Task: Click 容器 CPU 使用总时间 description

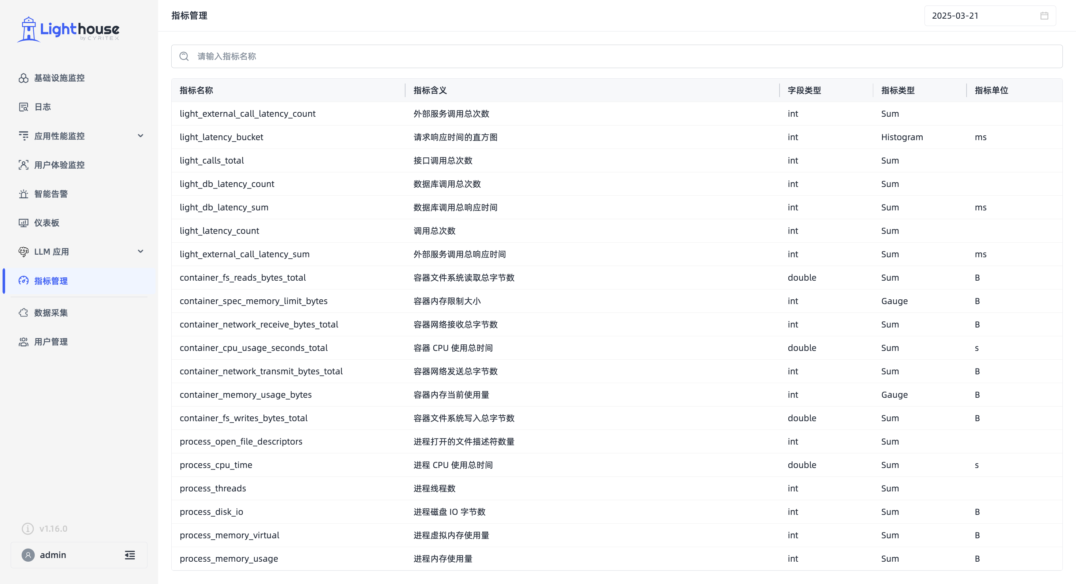Action: [x=453, y=348]
